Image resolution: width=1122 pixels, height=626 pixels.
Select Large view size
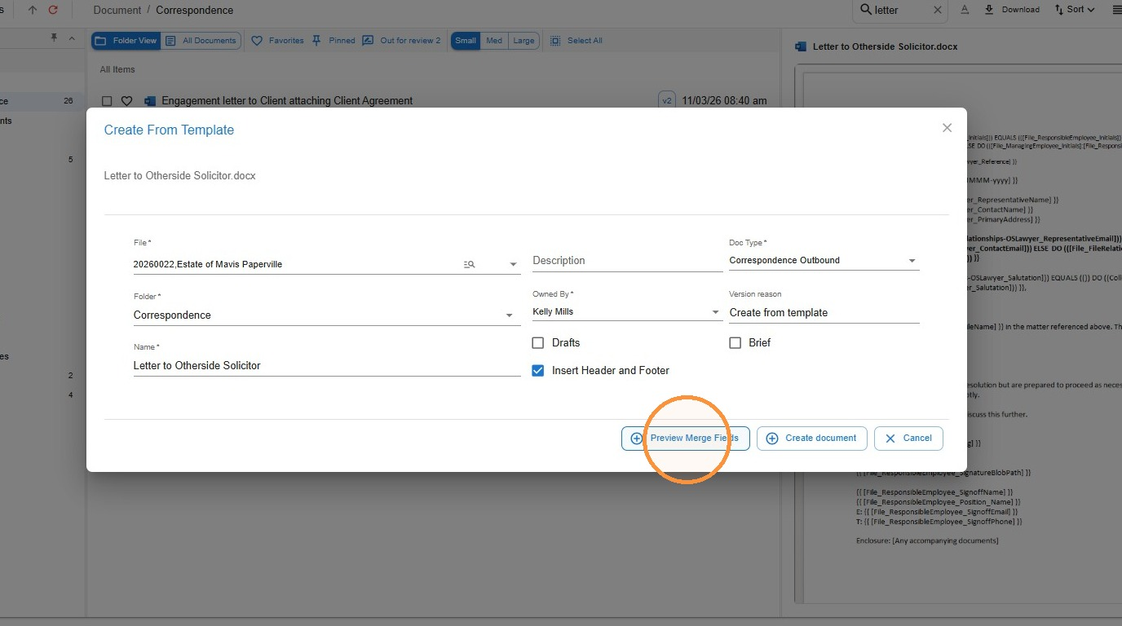coord(523,41)
